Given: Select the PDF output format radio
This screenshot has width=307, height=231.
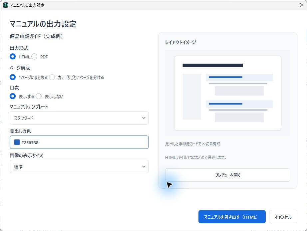Looking at the screenshot, I should click(34, 56).
